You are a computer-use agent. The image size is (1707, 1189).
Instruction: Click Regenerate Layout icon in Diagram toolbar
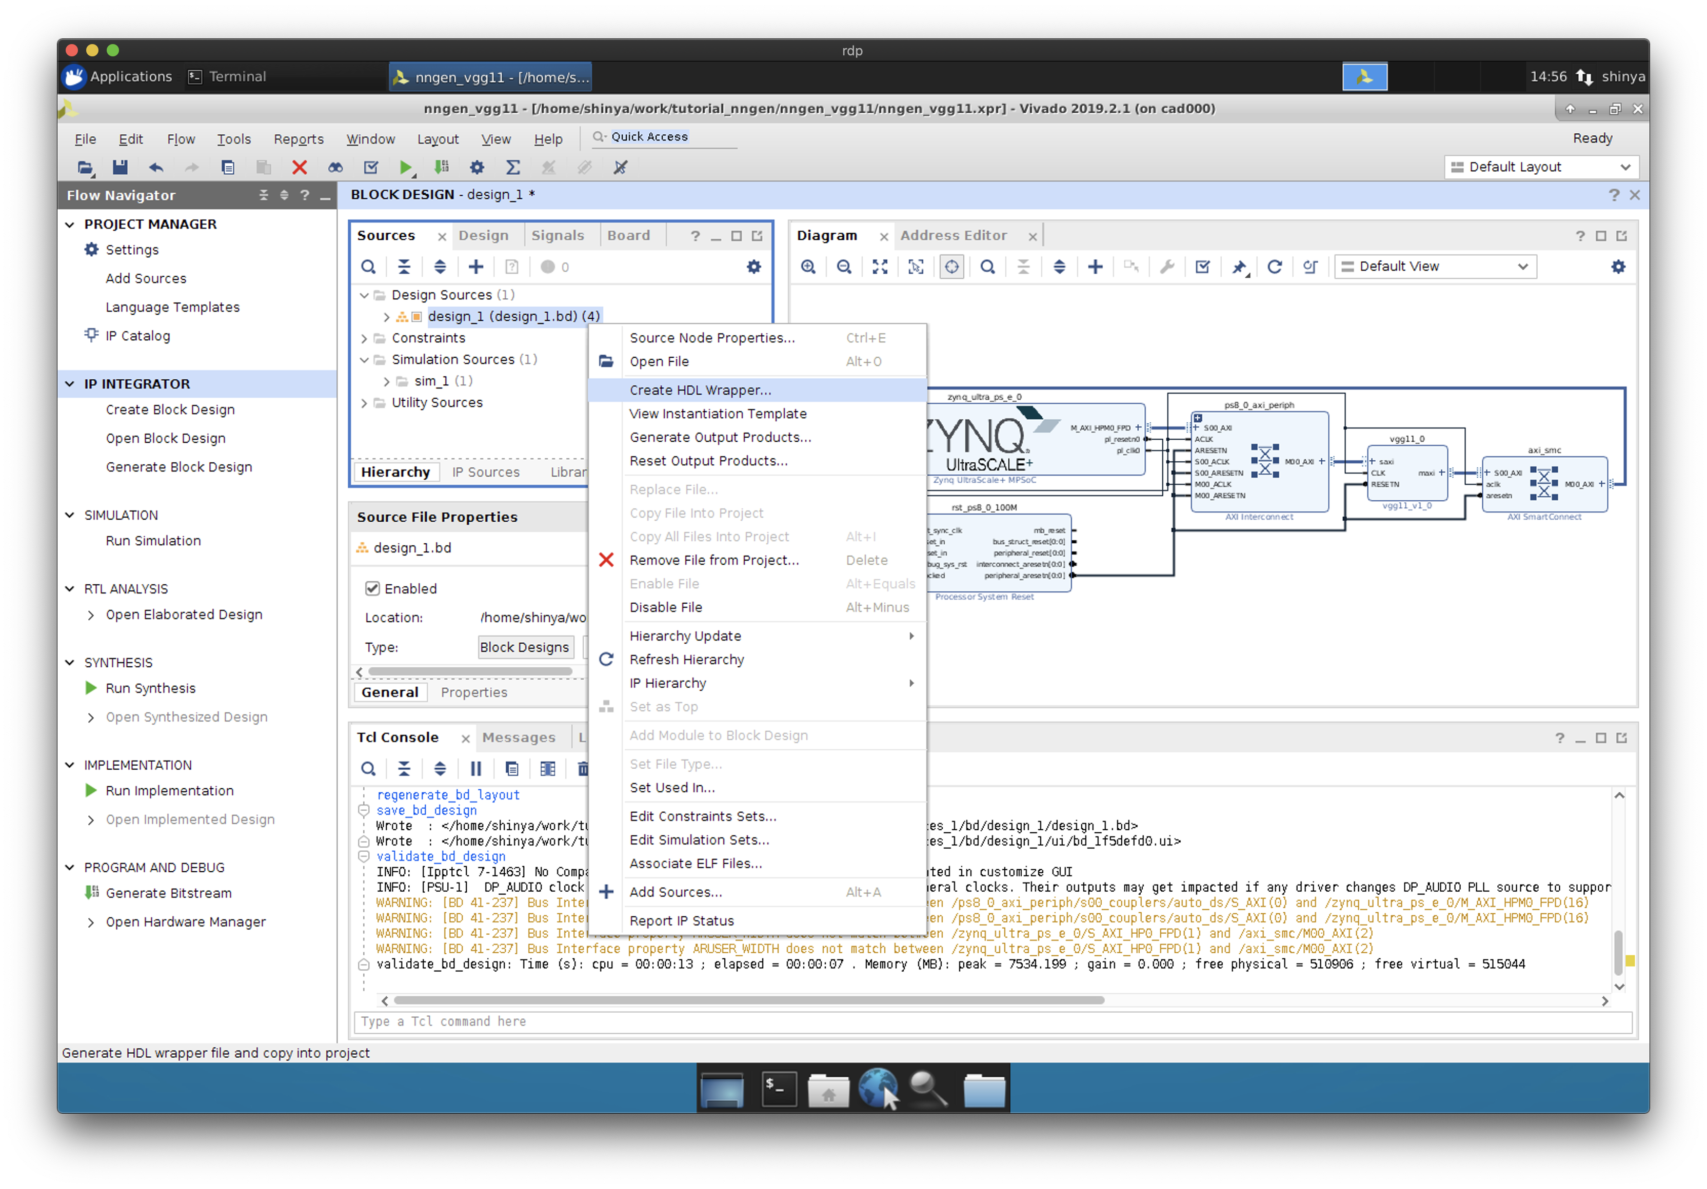[x=1274, y=266]
